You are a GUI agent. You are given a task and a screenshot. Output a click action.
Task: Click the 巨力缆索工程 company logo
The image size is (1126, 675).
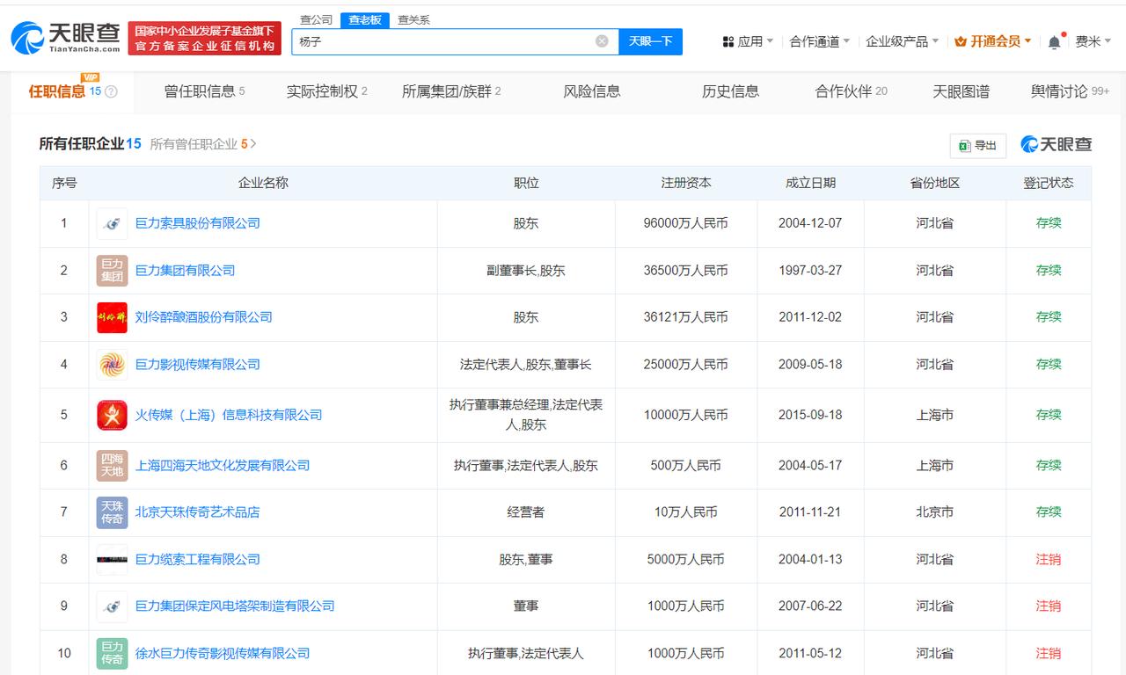pyautogui.click(x=112, y=559)
